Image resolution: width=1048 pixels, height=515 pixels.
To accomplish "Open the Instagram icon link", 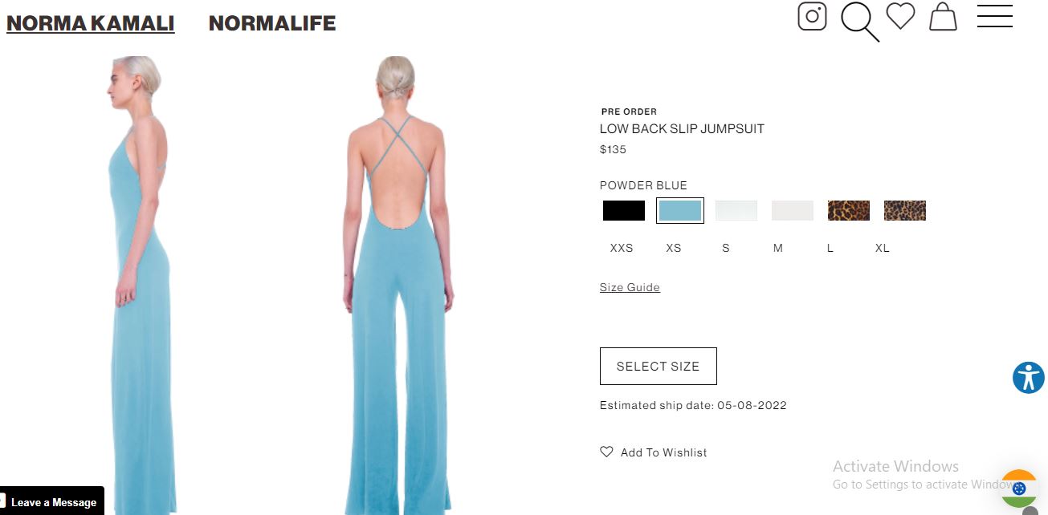I will tap(812, 17).
